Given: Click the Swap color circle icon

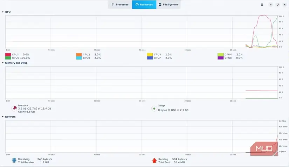Looking at the screenshot, I should click(154, 109).
